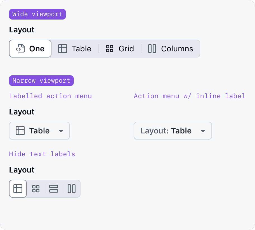Select the table icon in the icon-only layout switcher
Screen dimensions: 255x230
tap(18, 189)
